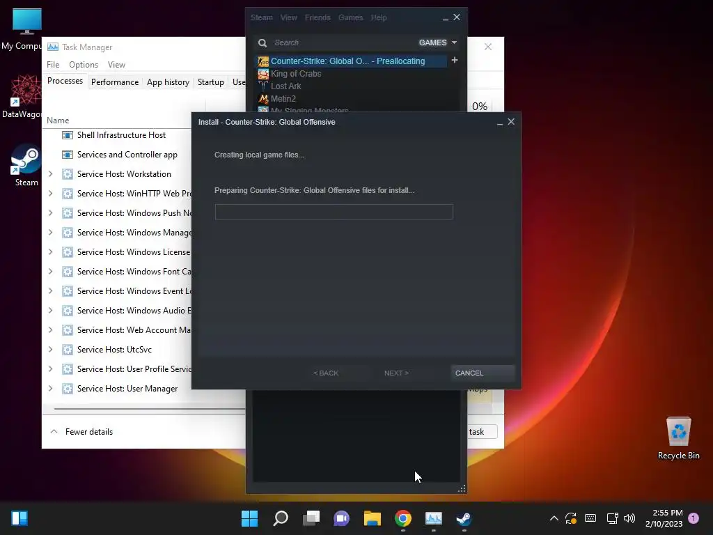The width and height of the screenshot is (713, 535).
Task: Open the Steam menu in Steam window
Action: click(262, 17)
